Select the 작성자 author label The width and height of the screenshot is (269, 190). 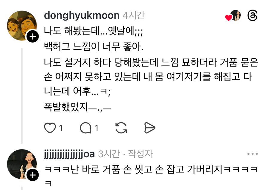[x=140, y=154]
